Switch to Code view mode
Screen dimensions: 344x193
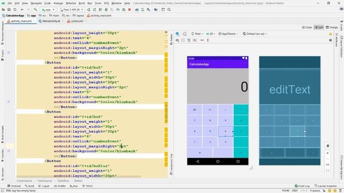[307, 27]
